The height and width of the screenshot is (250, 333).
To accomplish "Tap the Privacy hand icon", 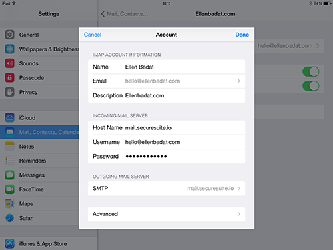I will coord(9,92).
